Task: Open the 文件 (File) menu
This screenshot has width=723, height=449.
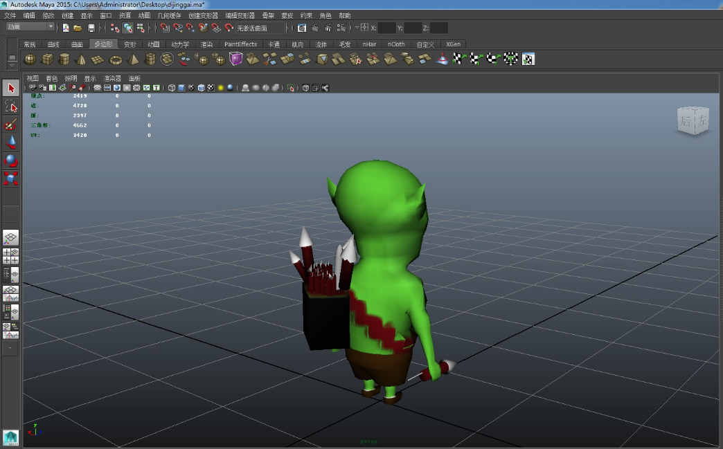Action: pos(10,16)
